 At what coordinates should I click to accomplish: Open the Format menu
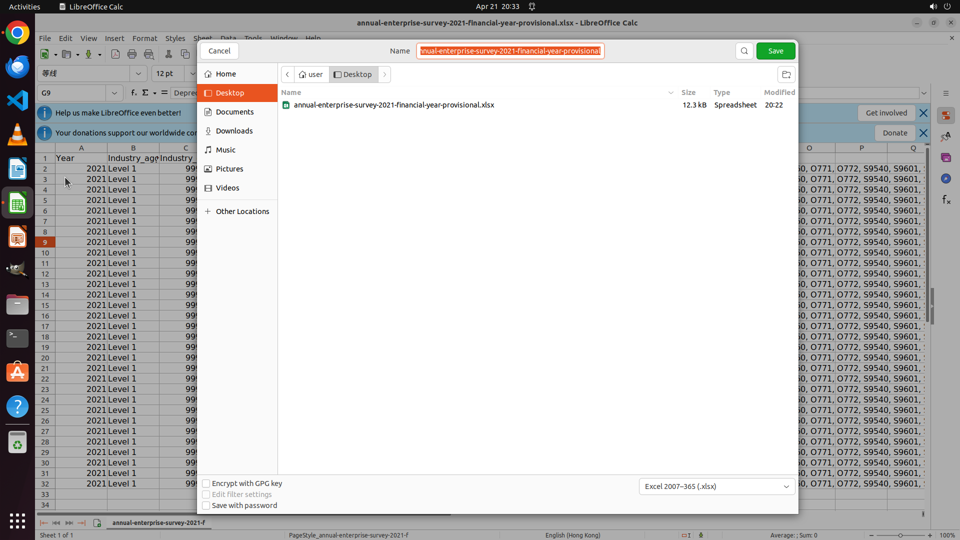pyautogui.click(x=144, y=38)
